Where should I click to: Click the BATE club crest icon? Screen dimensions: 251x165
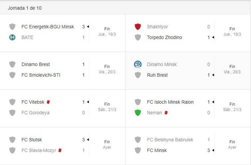(x=12, y=37)
